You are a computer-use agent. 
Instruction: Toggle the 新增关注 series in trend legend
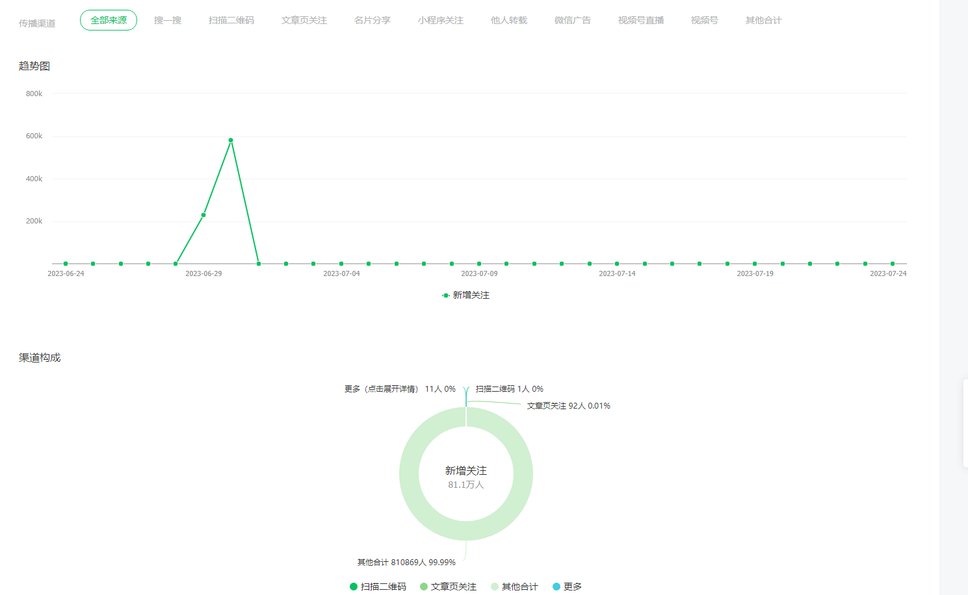coord(465,295)
